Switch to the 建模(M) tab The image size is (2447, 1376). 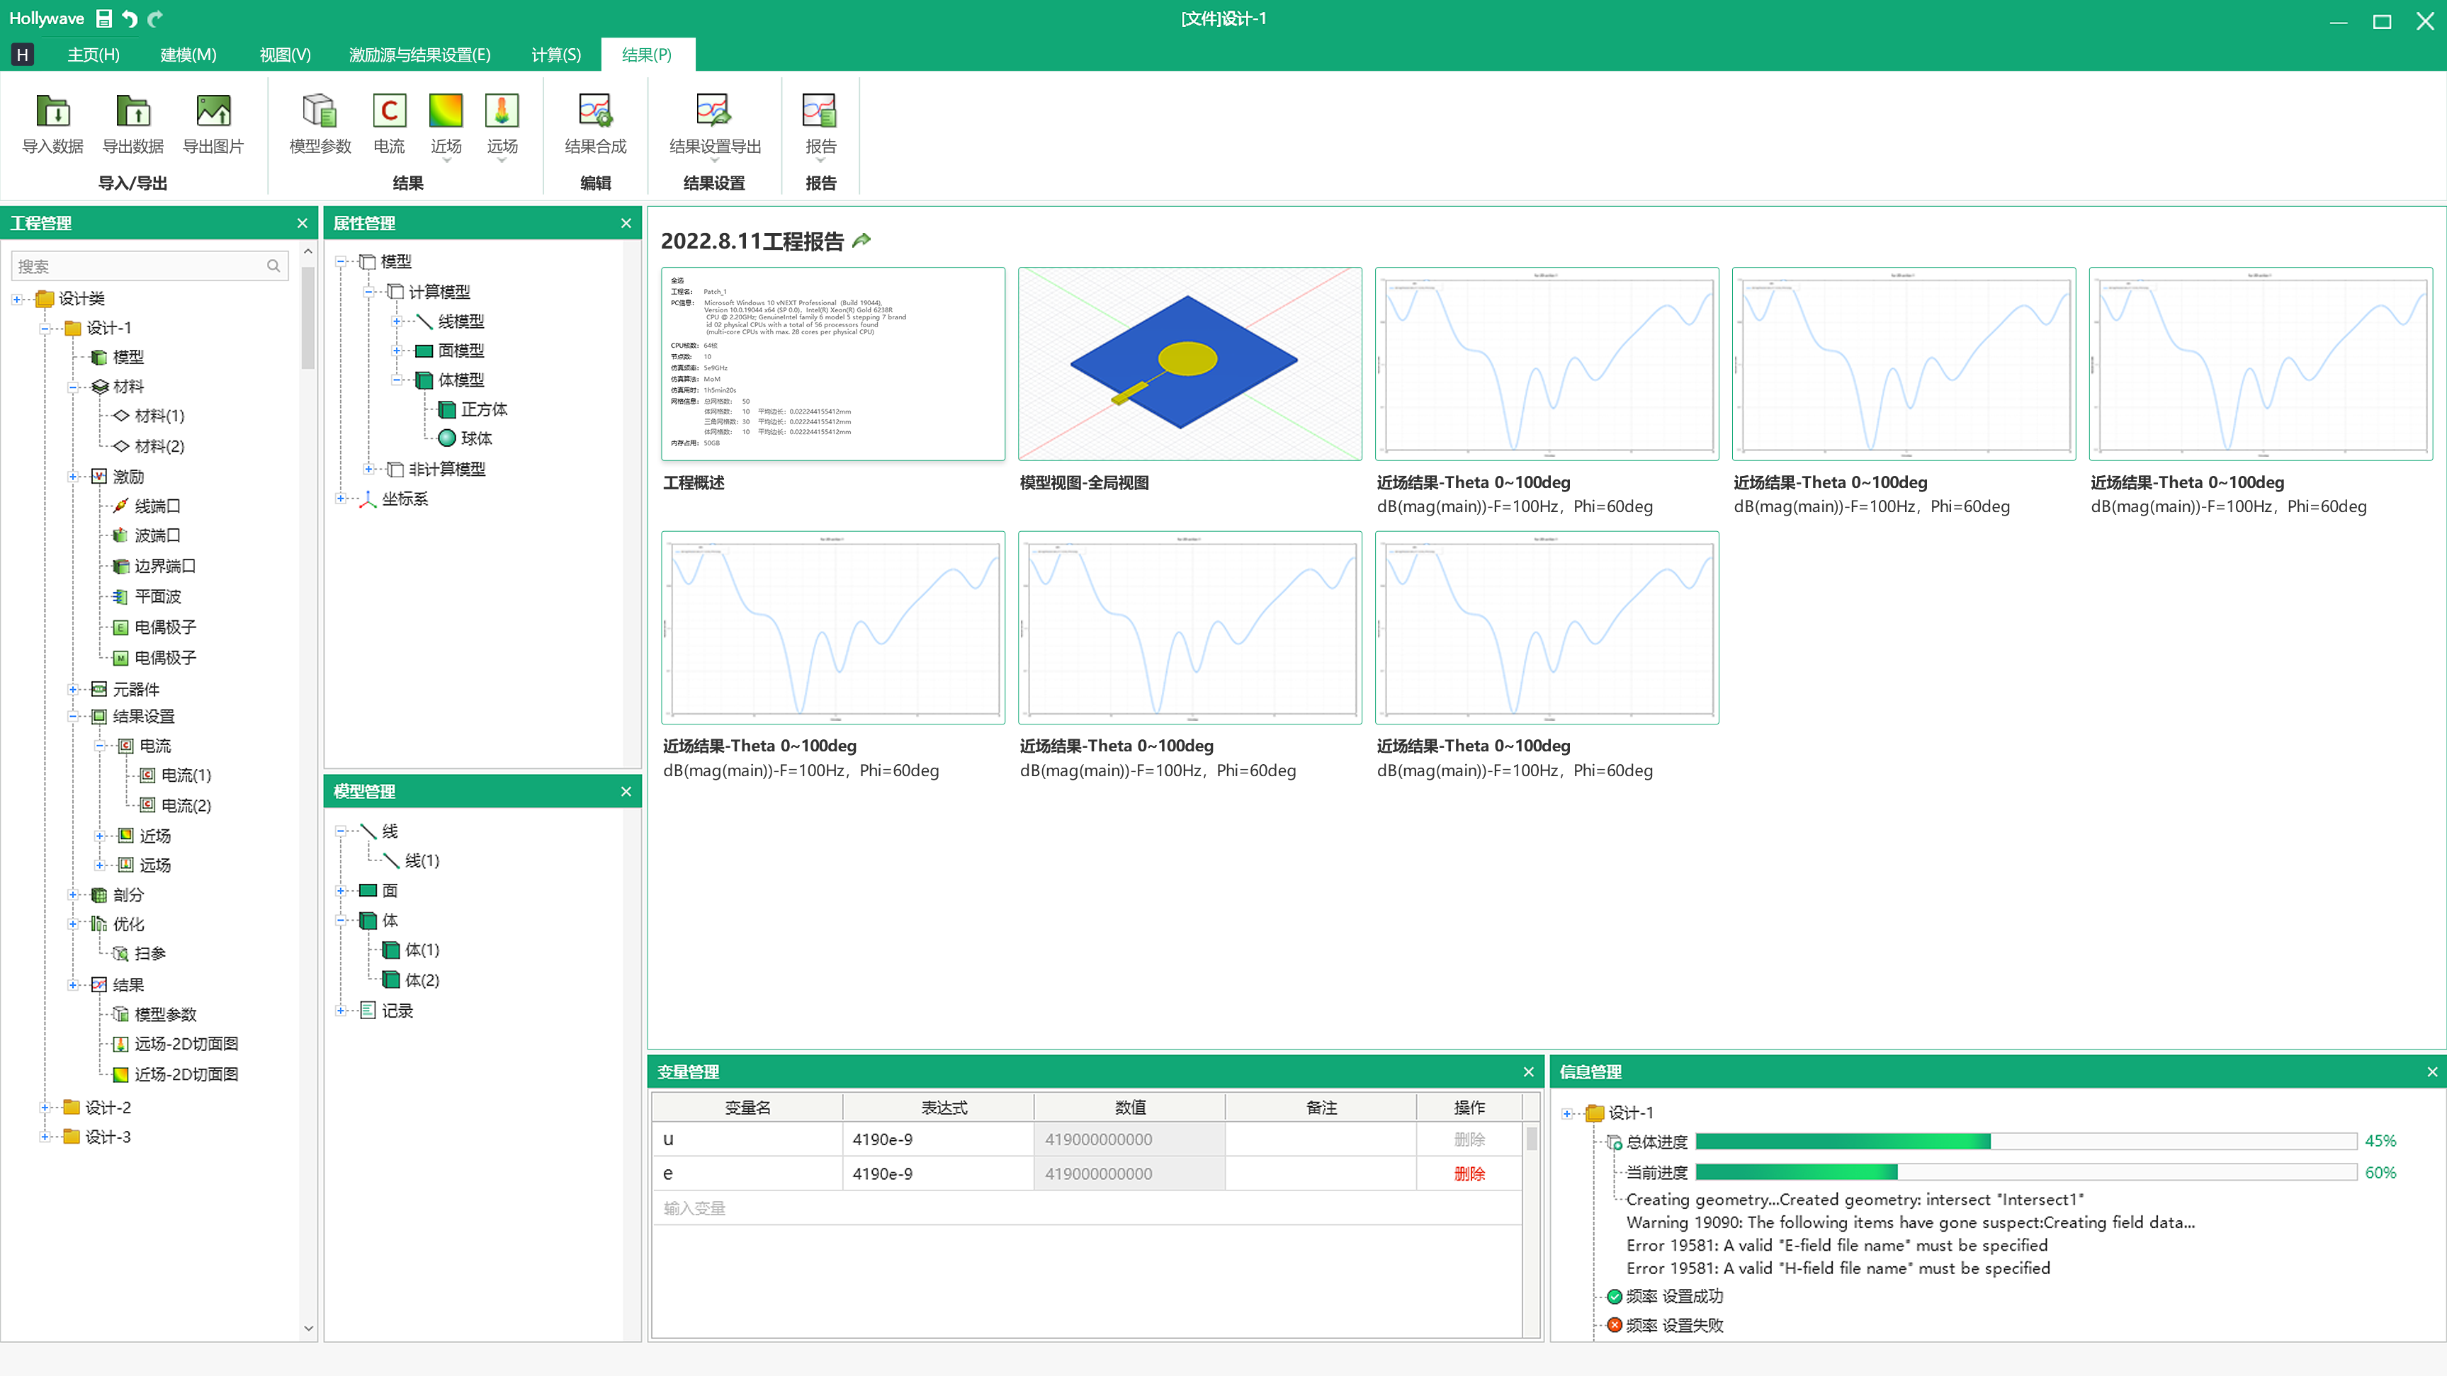[x=188, y=54]
